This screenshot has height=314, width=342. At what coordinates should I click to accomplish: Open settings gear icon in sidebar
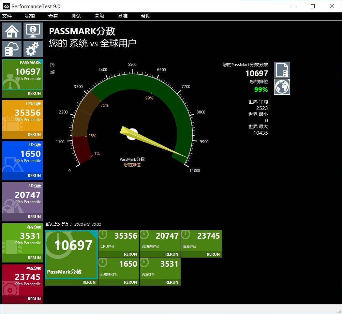33,49
